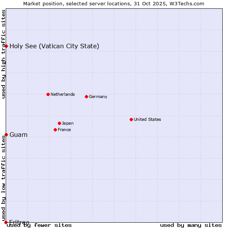Viewport: 228px width, 228px height.
Task: Select the Japan red diamond marker
Action: tap(59, 123)
